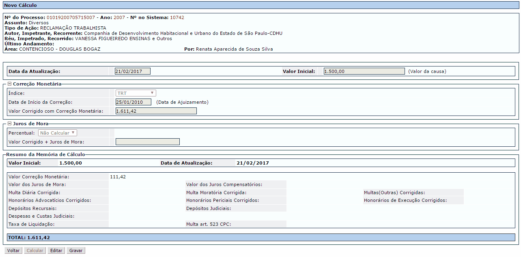521x257 pixels.
Task: Collapse the Correção Monetária section icon
Action: pyautogui.click(x=10, y=84)
